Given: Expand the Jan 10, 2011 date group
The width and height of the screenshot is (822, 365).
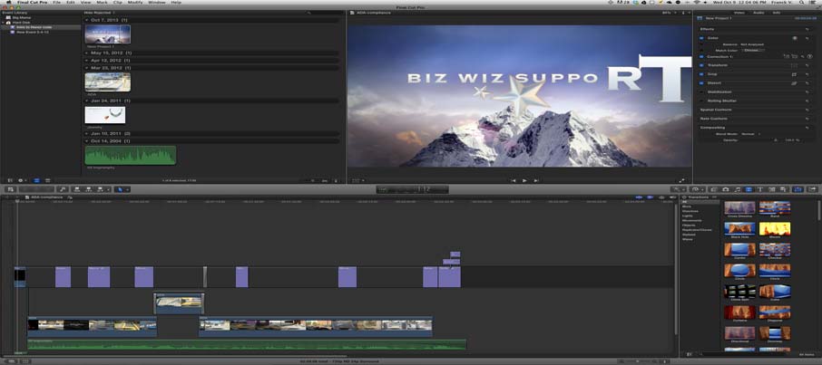Looking at the screenshot, I should (87, 133).
